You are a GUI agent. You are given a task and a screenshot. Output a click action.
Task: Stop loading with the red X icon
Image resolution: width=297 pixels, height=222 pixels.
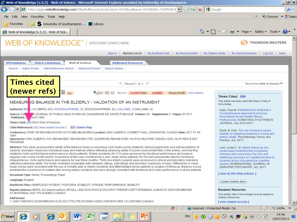coord(200,10)
